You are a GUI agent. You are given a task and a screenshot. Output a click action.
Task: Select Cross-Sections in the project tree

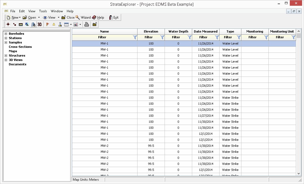pyautogui.click(x=20, y=47)
